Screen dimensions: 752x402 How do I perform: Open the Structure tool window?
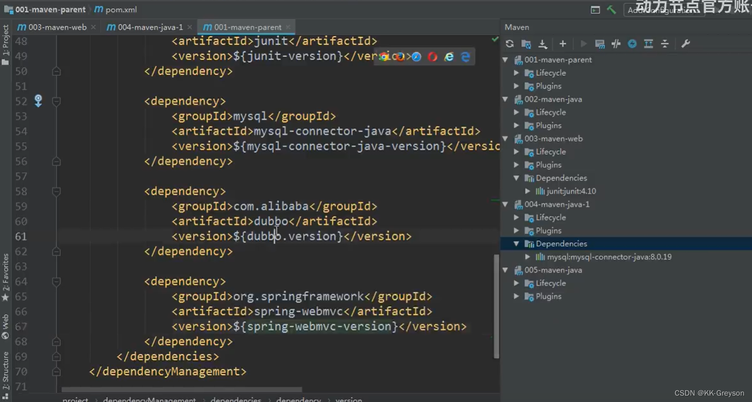click(x=5, y=376)
